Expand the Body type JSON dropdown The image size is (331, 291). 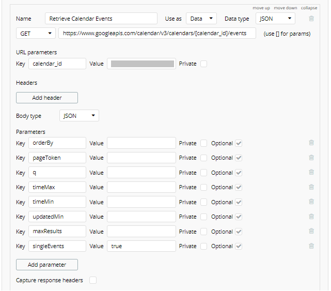pos(79,116)
